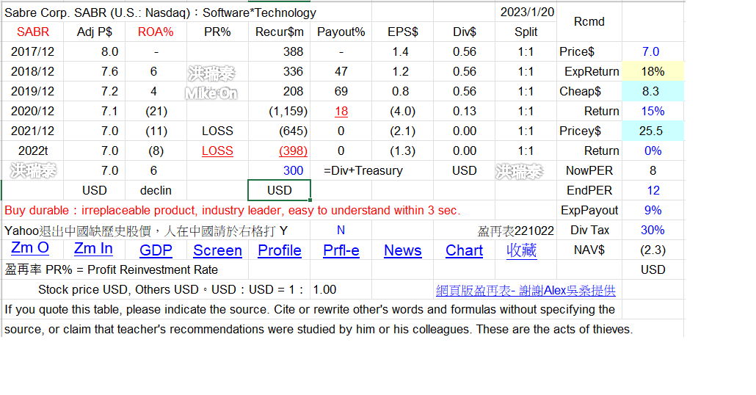Select the blue N cell
This screenshot has width=756, height=395.
click(341, 230)
